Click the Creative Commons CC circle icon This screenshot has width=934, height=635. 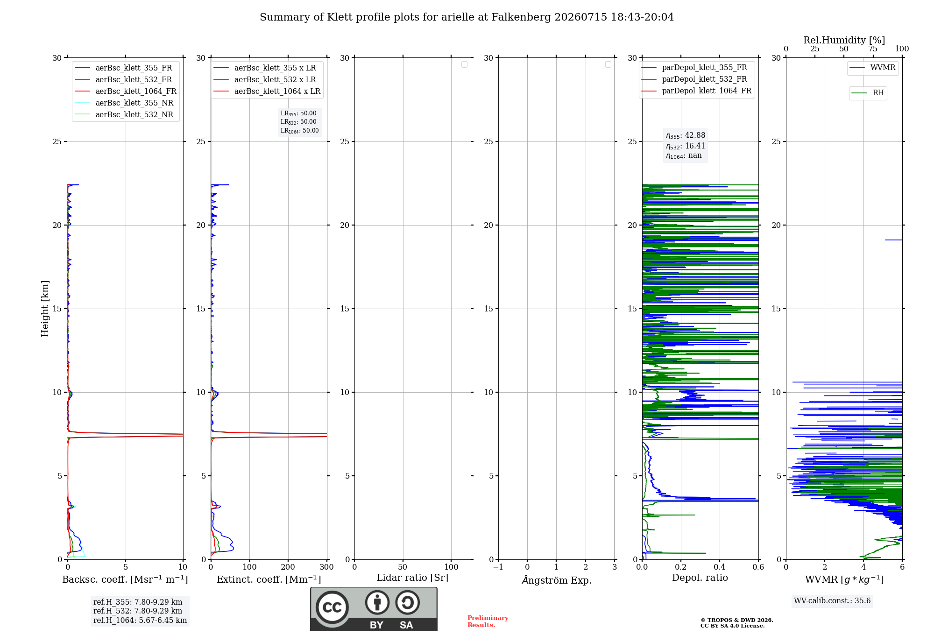[332, 607]
